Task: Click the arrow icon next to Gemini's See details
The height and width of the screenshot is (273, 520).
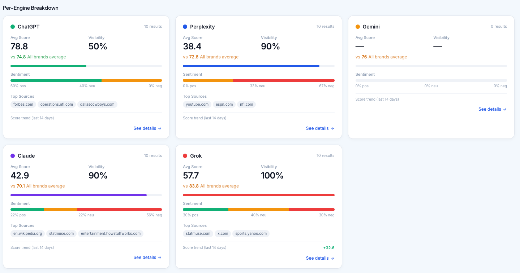Action: click(505, 109)
